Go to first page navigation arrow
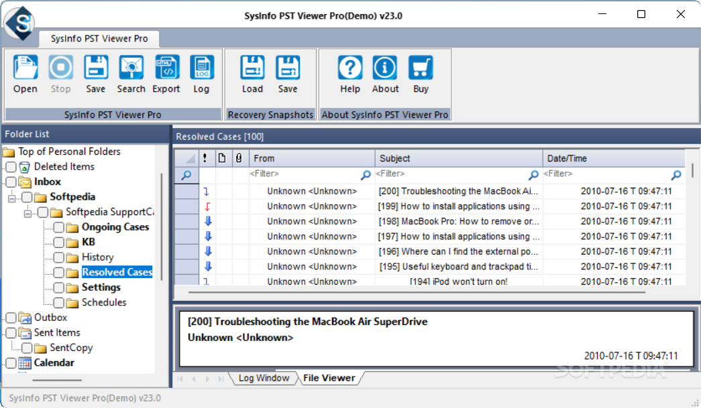This screenshot has height=408, width=701. click(180, 379)
